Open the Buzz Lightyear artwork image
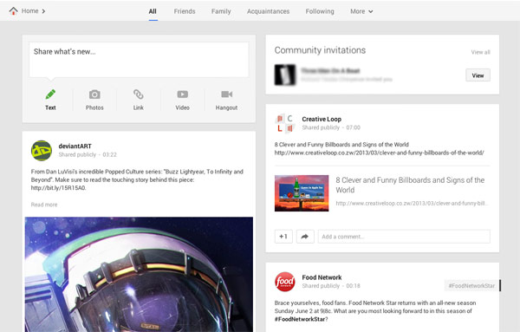Image resolution: width=520 pixels, height=332 pixels. click(x=139, y=274)
